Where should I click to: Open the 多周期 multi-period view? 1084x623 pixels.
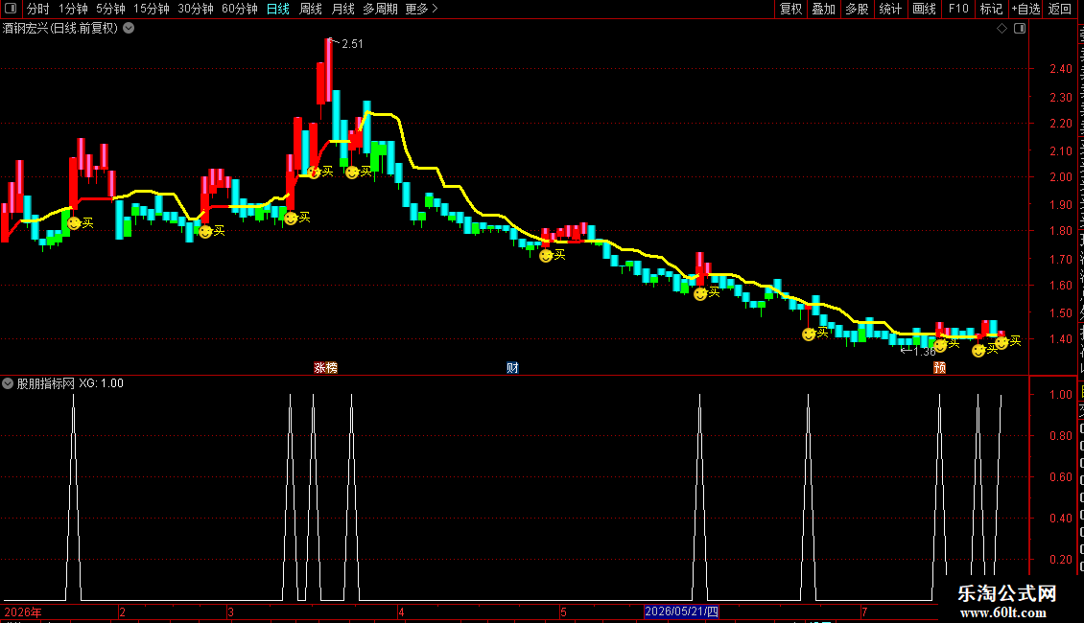380,9
